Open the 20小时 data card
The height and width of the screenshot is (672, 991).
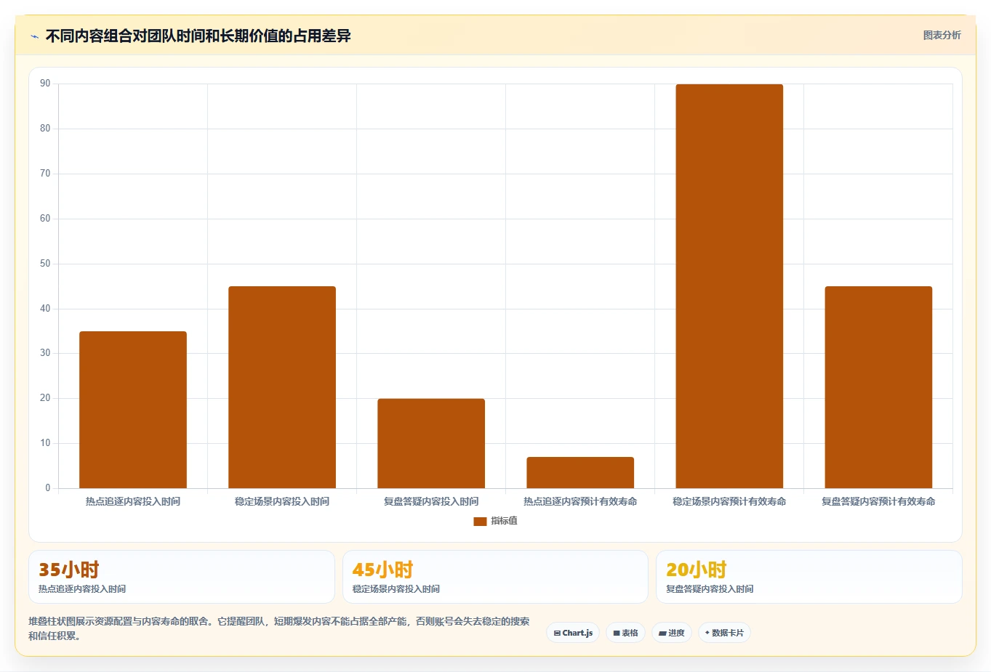(809, 577)
